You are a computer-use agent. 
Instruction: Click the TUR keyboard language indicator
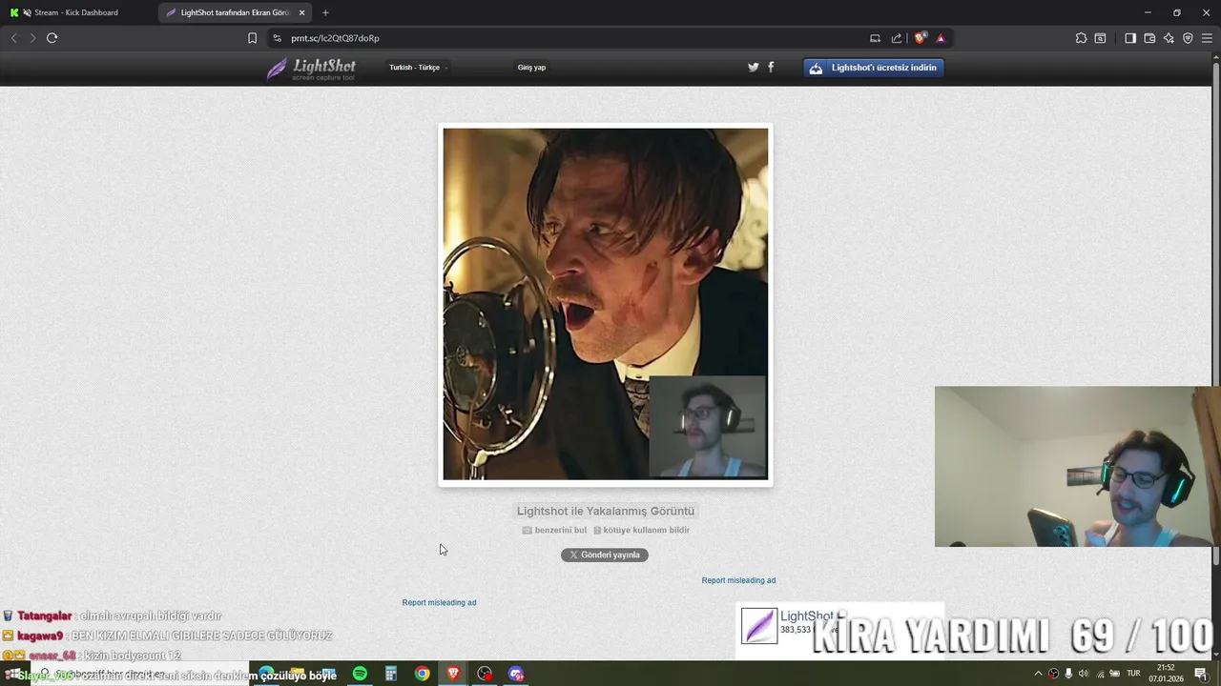1133,674
